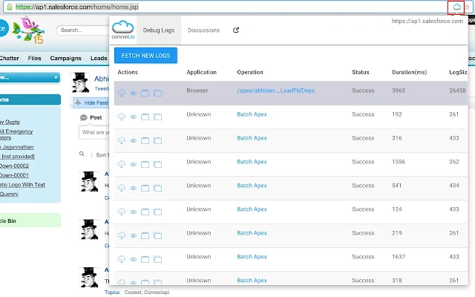
Task: Open the duration 192 log in a tab
Action: tap(145, 117)
